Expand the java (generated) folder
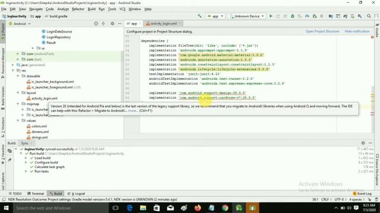The width and height of the screenshot is (380, 213). click(13, 65)
